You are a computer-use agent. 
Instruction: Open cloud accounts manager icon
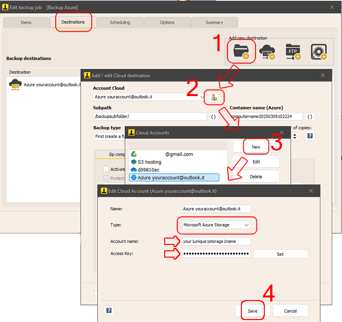(214, 97)
